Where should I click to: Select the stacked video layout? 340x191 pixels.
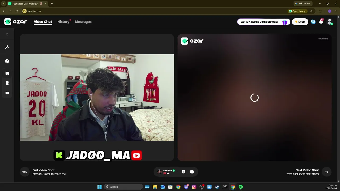(7, 83)
